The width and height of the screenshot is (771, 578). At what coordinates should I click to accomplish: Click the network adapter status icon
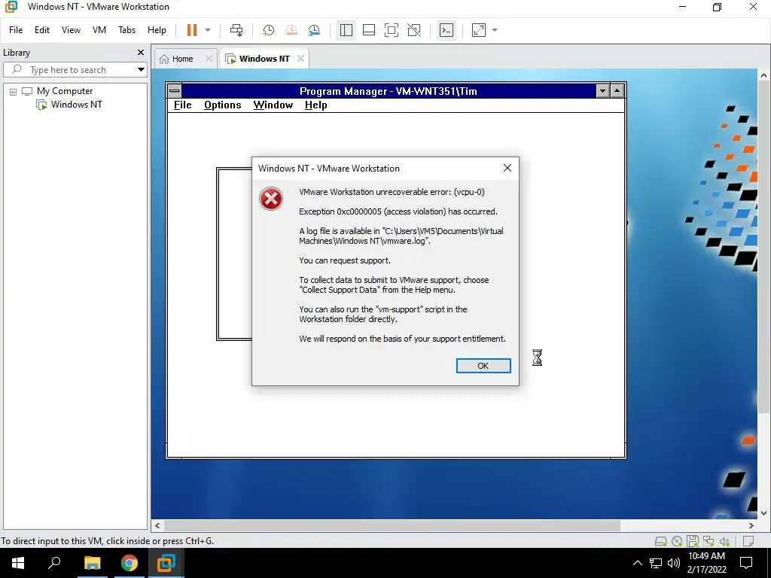pos(709,542)
